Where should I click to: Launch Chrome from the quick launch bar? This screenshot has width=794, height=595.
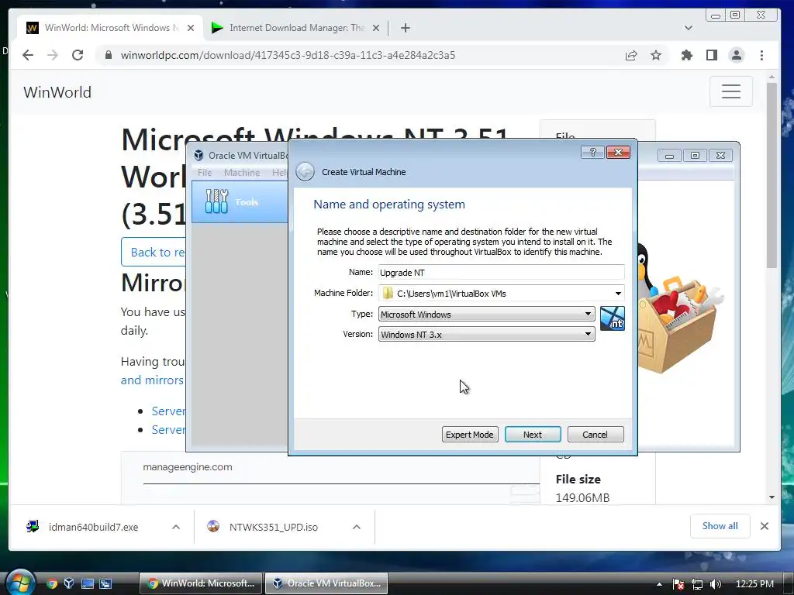(52, 583)
